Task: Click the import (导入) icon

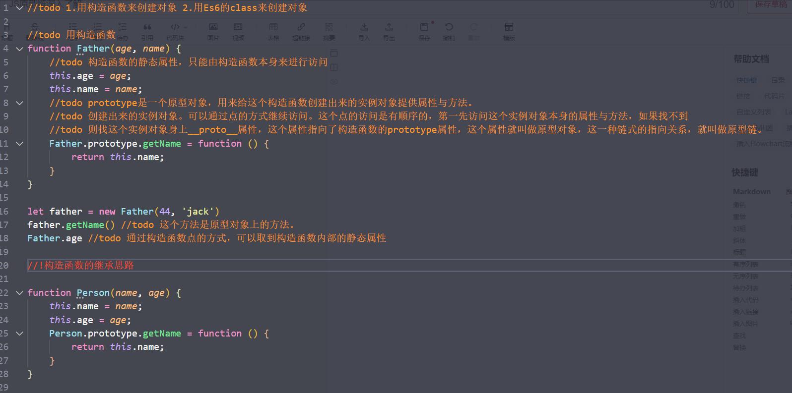Action: [x=364, y=27]
